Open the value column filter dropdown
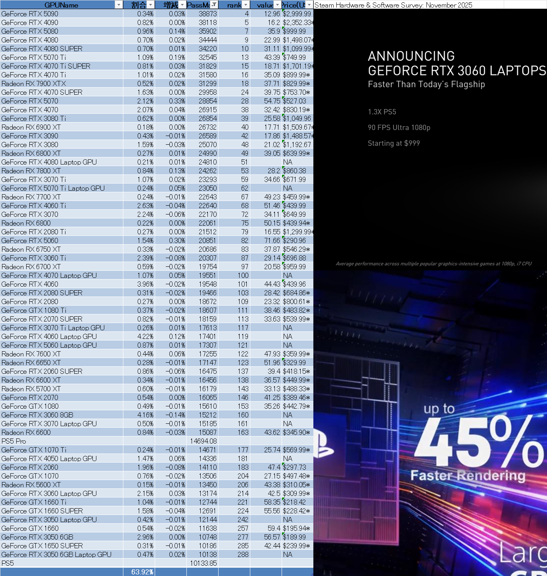Image resolution: width=547 pixels, height=576 pixels. [x=277, y=5]
